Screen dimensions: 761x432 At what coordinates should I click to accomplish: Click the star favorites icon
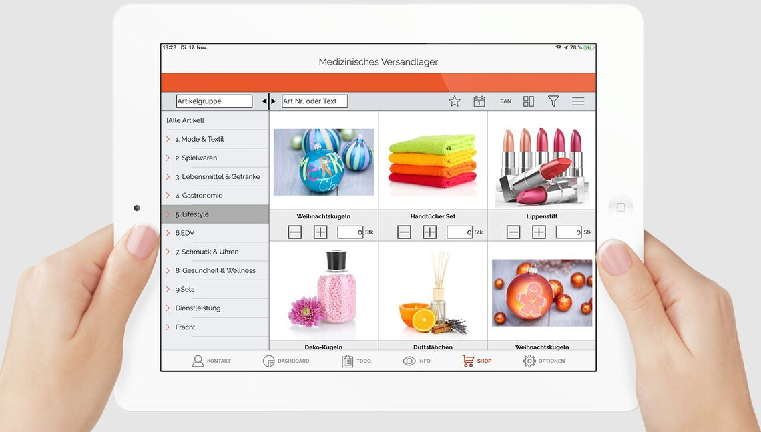tap(454, 101)
